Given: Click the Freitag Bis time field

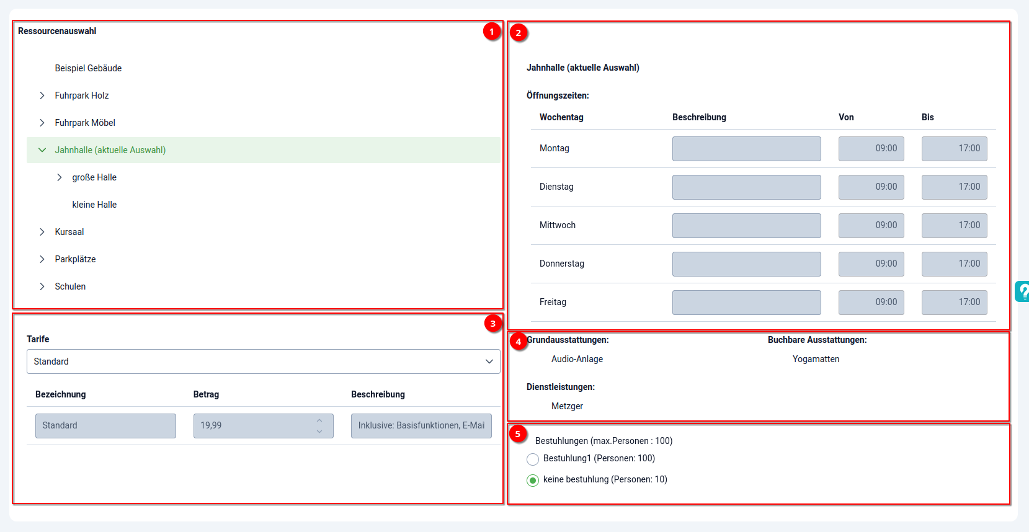Looking at the screenshot, I should 954,303.
